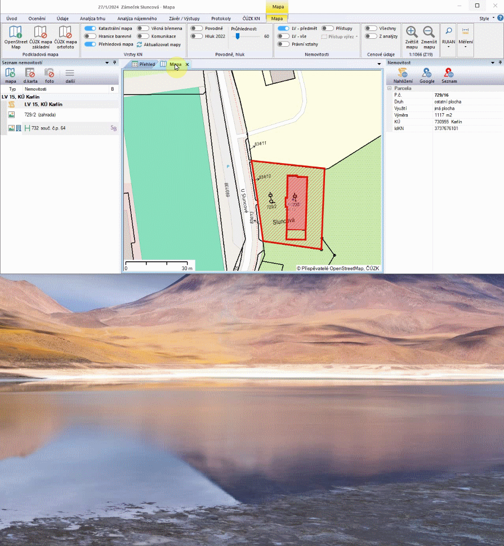The image size is (504, 546).
Task: Click SB marker on parcel 732 row
Action: click(114, 128)
